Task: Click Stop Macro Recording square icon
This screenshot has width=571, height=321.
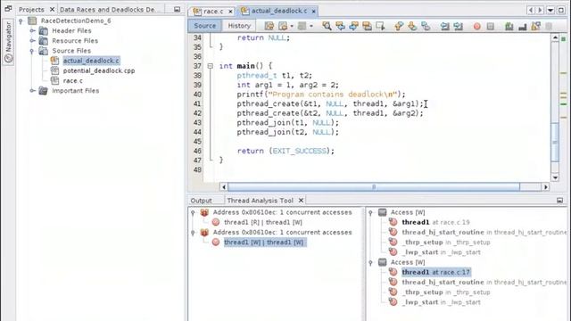Action: click(x=491, y=26)
